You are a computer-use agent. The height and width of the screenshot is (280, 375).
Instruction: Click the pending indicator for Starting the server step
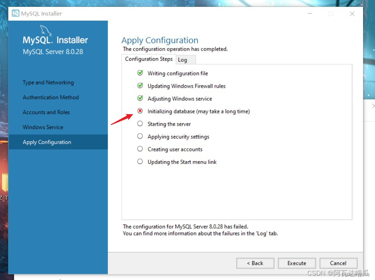pos(140,124)
